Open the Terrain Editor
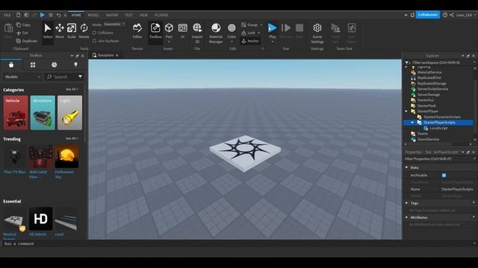Screen dimensions: 478x268 click(137, 31)
